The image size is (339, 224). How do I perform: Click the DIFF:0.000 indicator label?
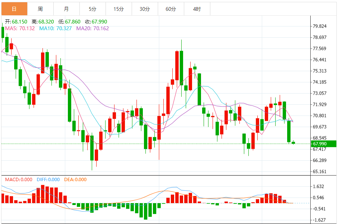point(48,180)
